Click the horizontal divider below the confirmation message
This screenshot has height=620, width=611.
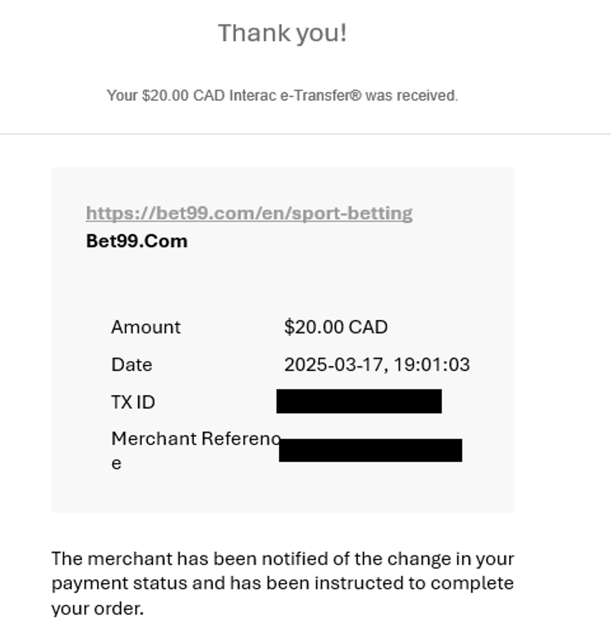tap(305, 134)
